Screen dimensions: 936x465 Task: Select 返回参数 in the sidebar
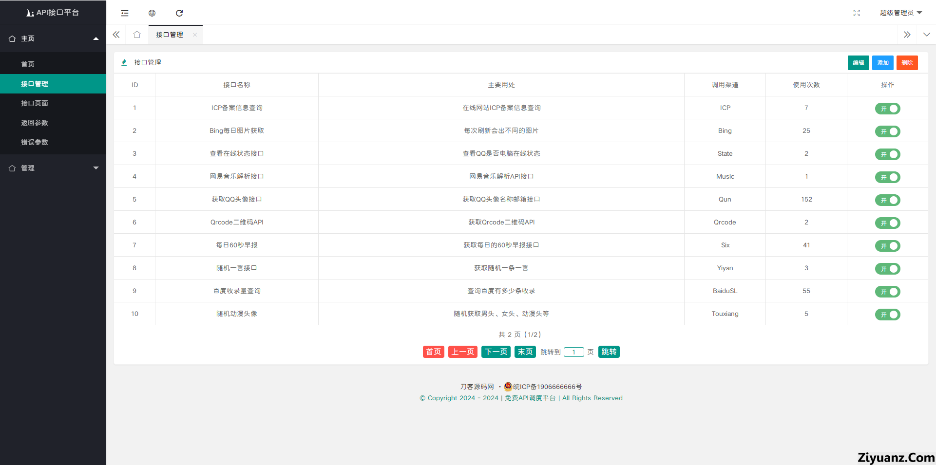point(35,123)
